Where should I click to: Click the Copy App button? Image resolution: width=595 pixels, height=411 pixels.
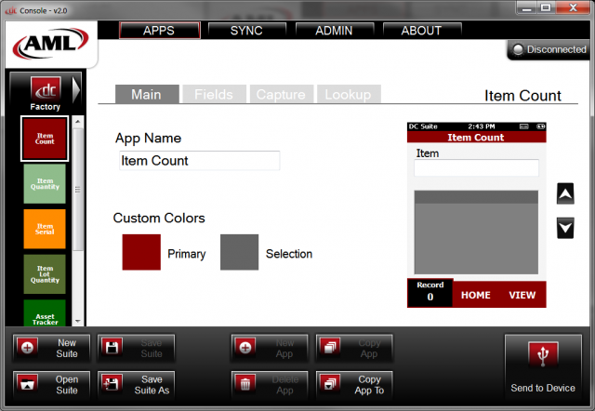pyautogui.click(x=354, y=348)
